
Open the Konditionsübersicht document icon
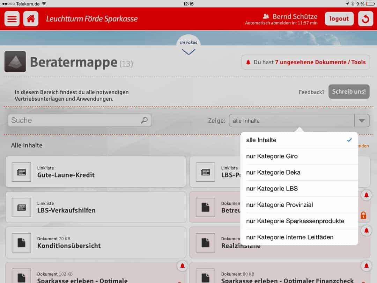pos(21,243)
